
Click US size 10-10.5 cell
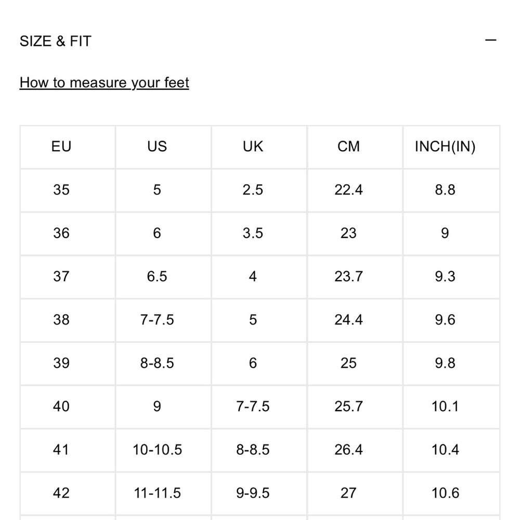point(157,450)
